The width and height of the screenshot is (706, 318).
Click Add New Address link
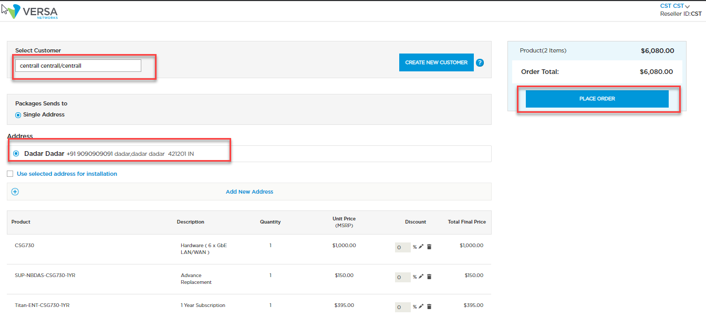pos(250,192)
